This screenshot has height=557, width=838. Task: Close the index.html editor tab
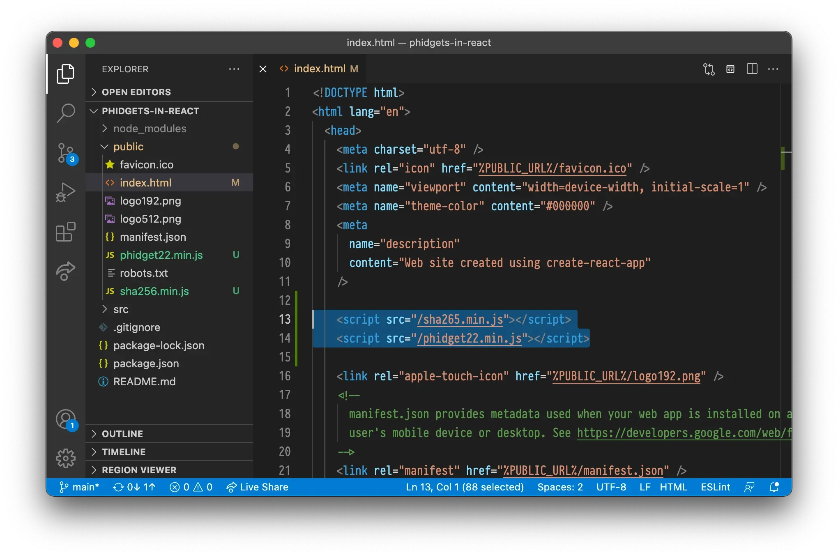pos(263,69)
